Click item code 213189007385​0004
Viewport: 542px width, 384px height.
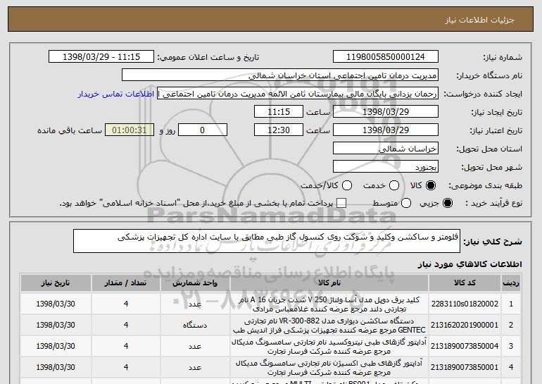point(465,346)
